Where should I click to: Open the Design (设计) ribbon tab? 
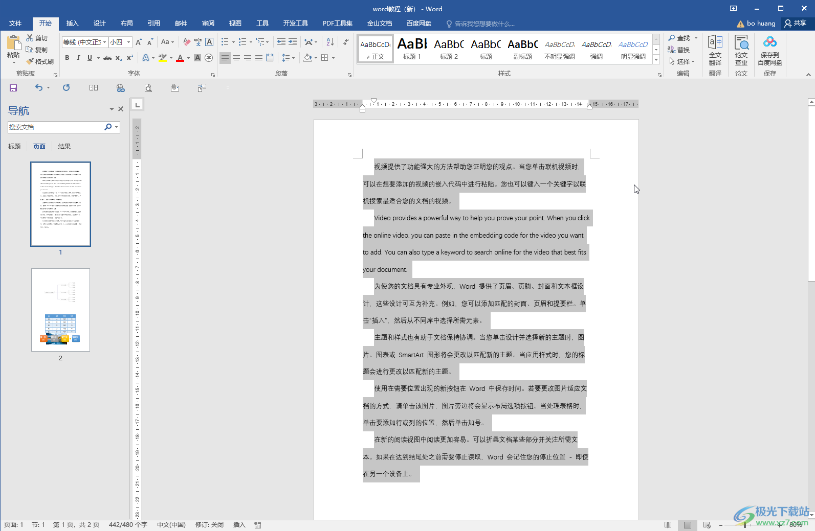(x=100, y=24)
